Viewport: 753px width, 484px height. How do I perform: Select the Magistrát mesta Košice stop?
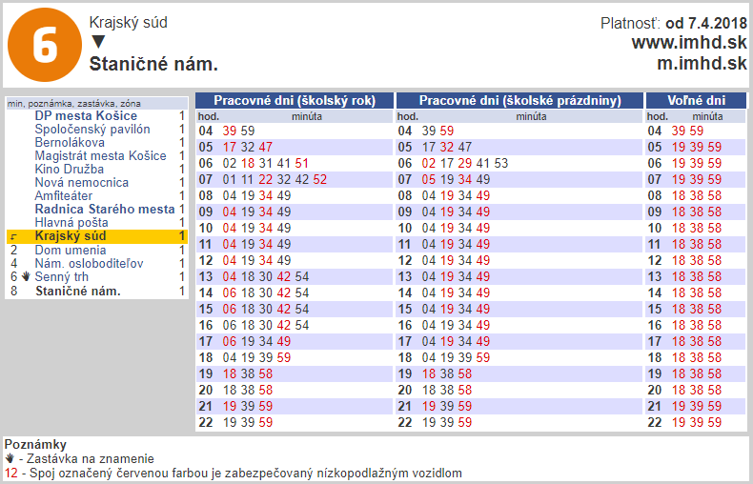(100, 156)
